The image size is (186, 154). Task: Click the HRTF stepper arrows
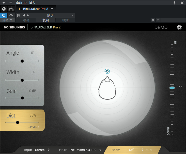(x=100, y=150)
